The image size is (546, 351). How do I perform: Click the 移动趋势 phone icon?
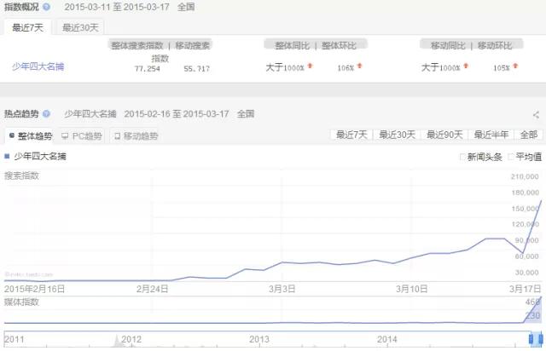click(x=116, y=135)
